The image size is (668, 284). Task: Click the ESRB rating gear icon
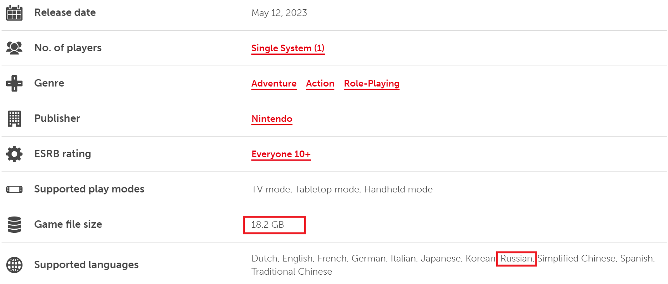[14, 154]
